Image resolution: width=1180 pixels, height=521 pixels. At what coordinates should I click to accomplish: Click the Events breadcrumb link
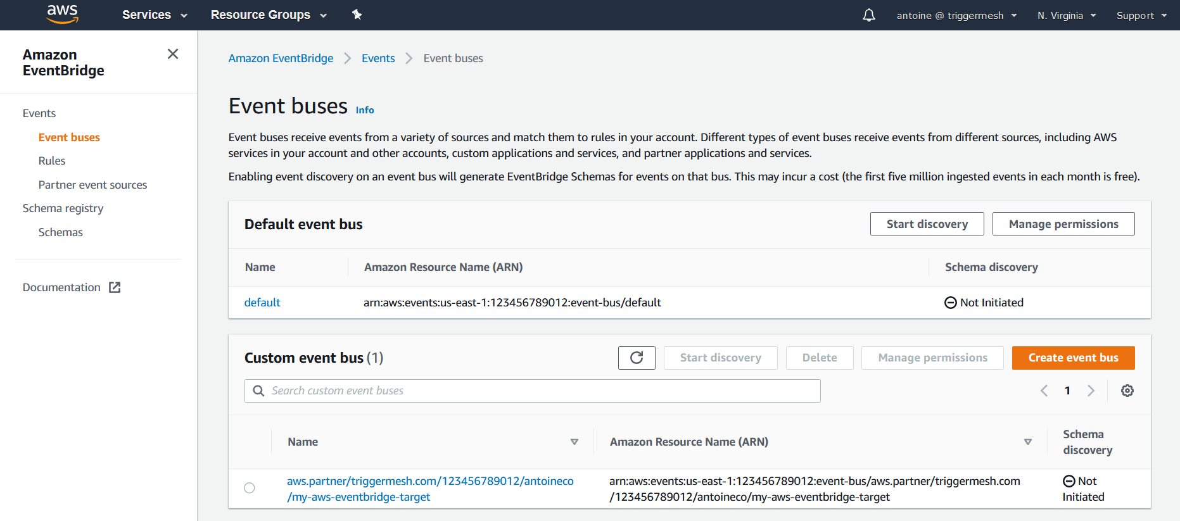tap(378, 58)
